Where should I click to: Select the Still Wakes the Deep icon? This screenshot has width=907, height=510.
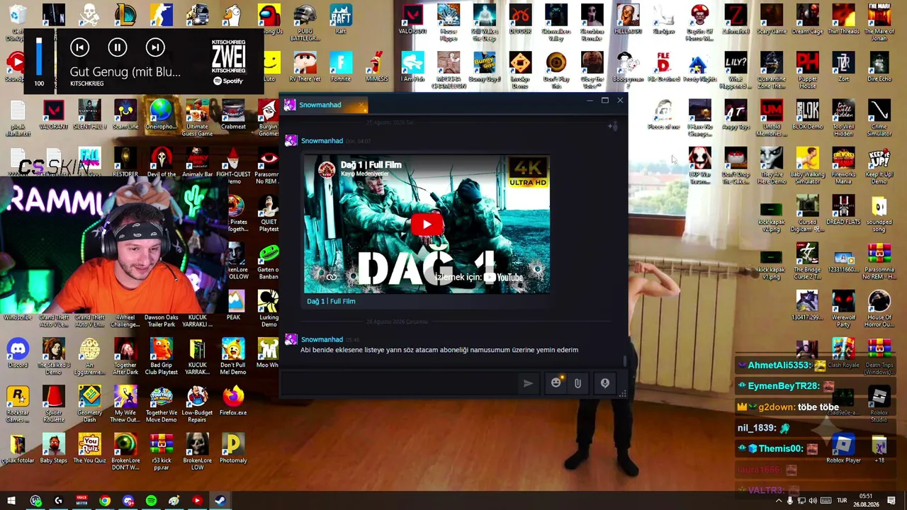pyautogui.click(x=485, y=22)
